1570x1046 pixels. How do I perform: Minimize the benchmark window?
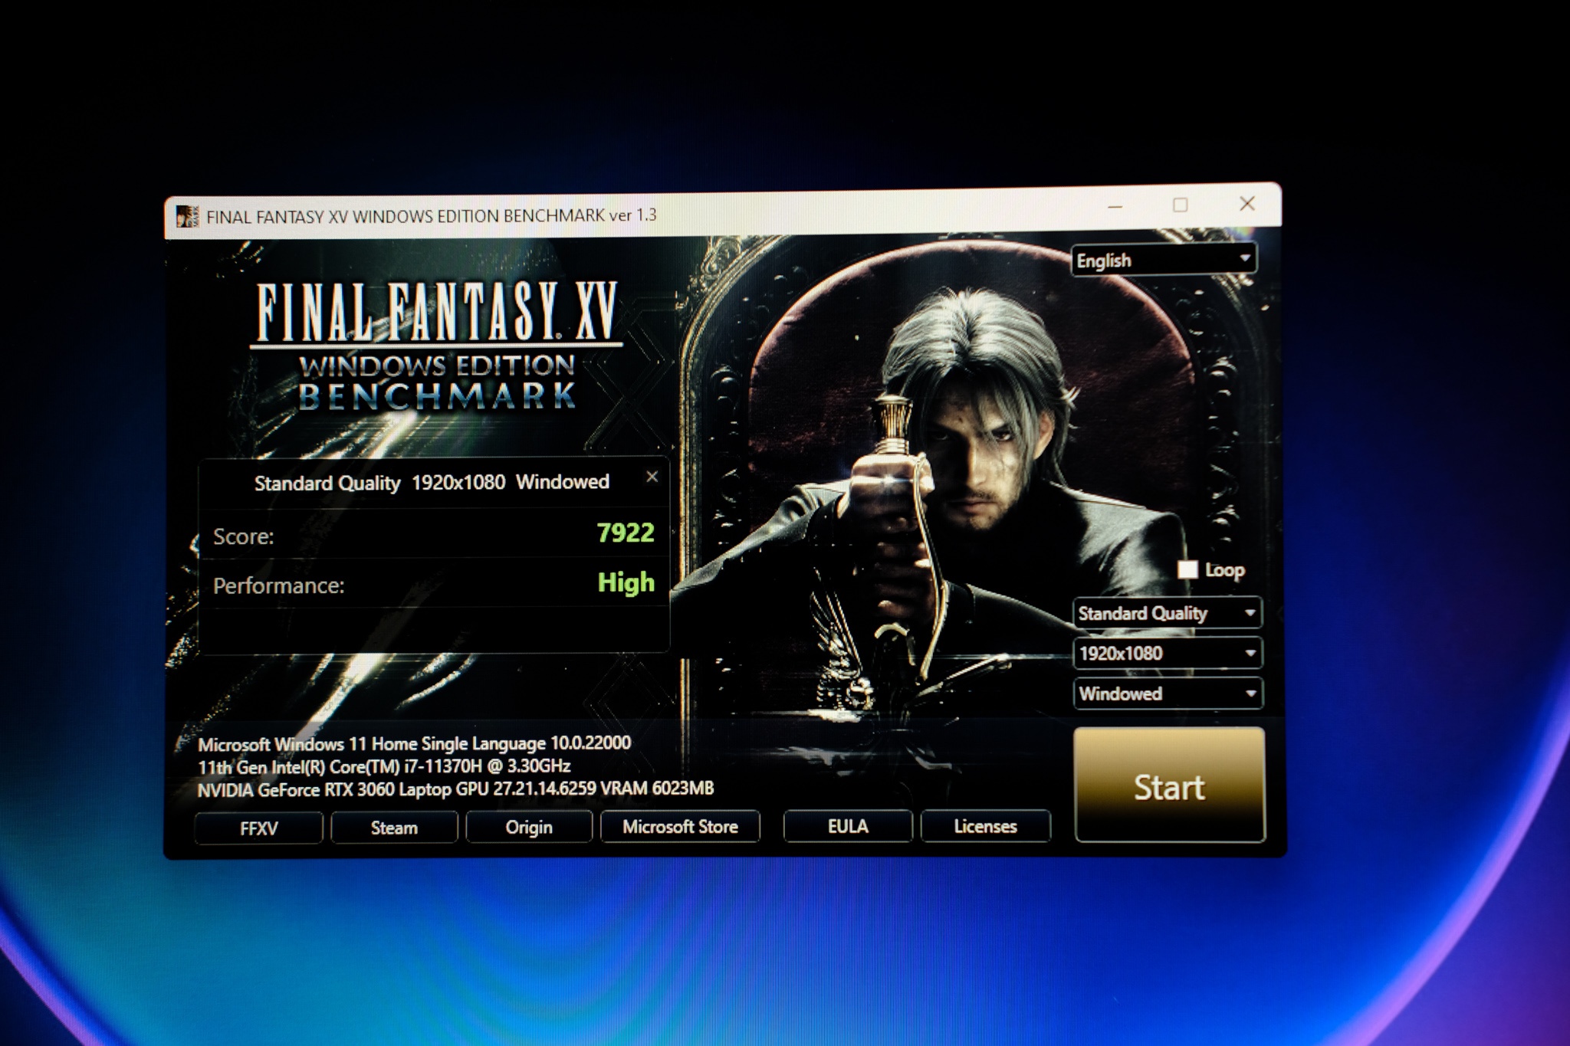coord(1115,206)
